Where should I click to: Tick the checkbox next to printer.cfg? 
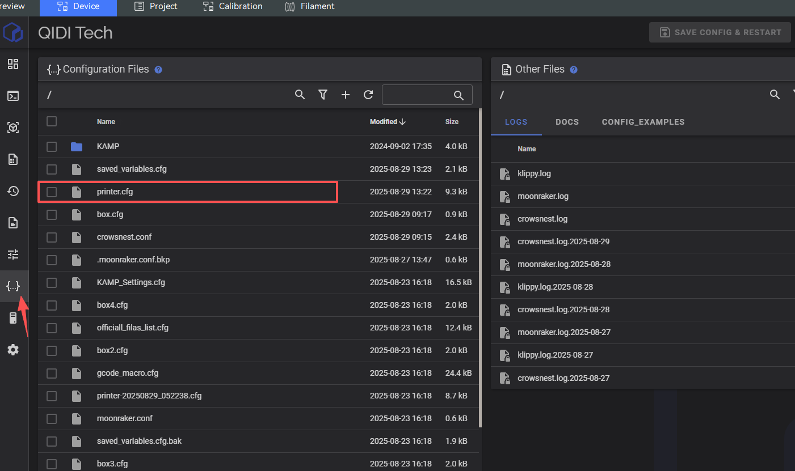click(52, 192)
